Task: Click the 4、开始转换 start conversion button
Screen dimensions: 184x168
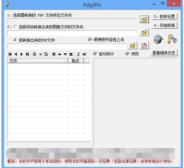Action: coord(164,25)
